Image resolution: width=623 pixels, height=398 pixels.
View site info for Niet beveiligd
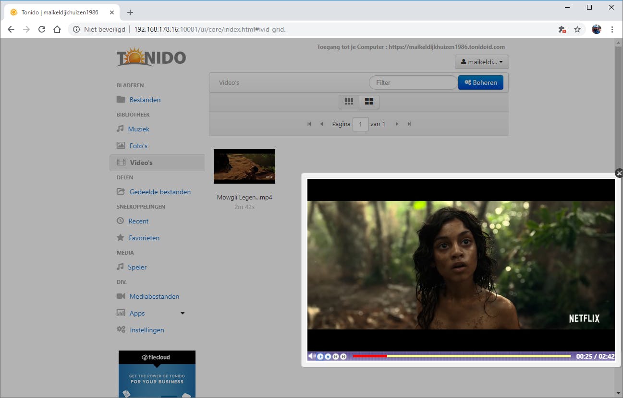pyautogui.click(x=99, y=29)
